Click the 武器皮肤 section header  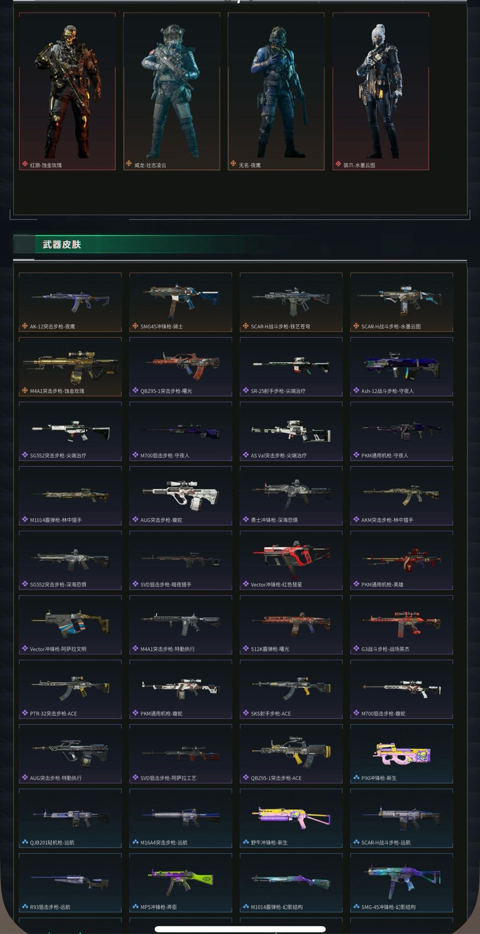(62, 244)
